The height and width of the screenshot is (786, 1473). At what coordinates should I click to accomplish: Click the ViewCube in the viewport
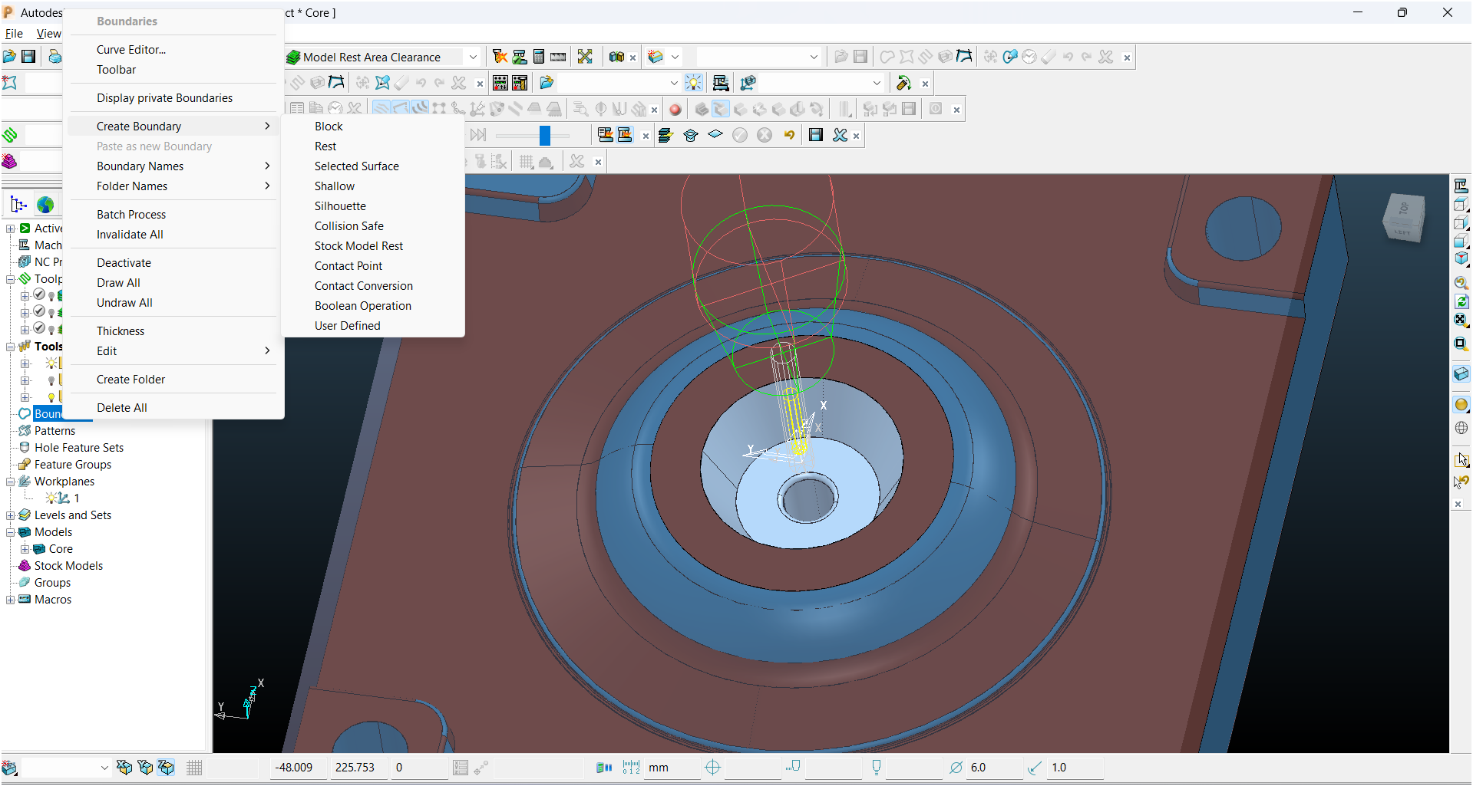pos(1403,219)
